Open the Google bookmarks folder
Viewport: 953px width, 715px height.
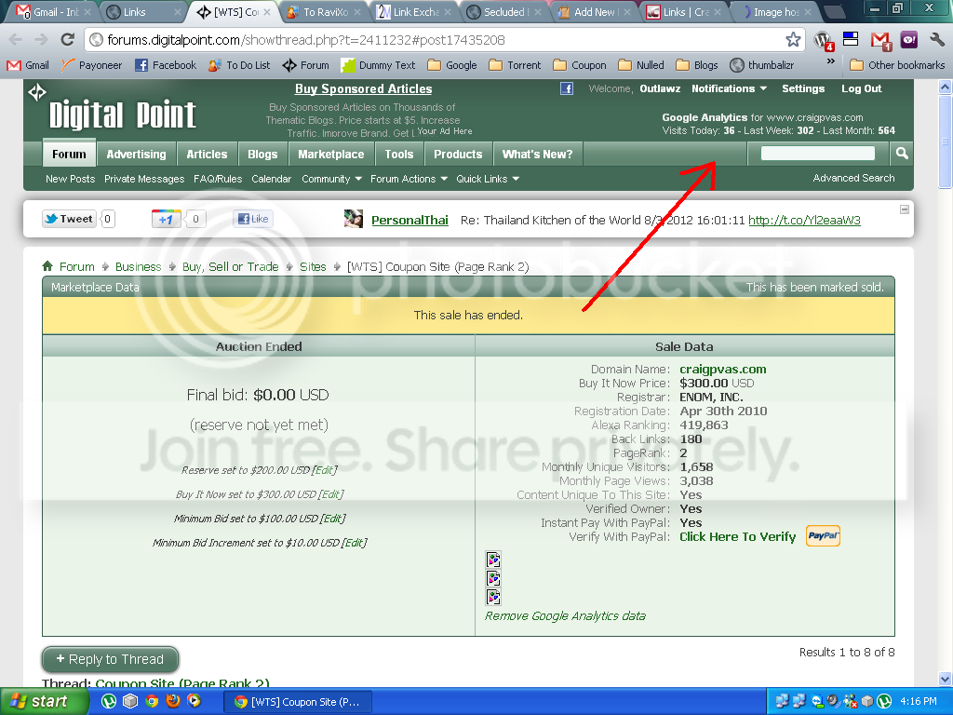coord(452,65)
